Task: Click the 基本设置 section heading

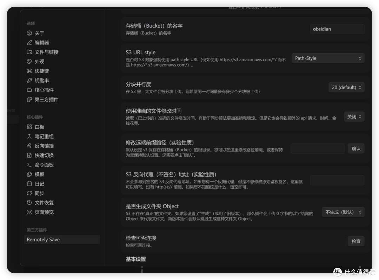Action: (136, 259)
